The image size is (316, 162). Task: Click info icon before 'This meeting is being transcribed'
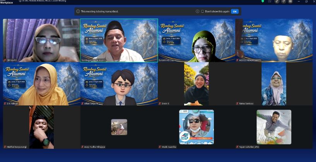(x=78, y=12)
